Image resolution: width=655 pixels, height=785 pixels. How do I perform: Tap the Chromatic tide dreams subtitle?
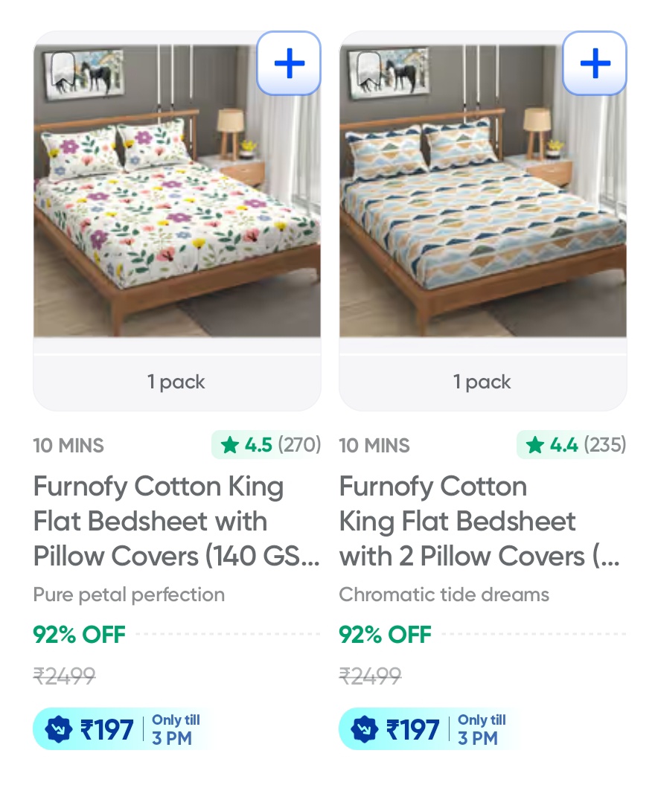click(444, 595)
